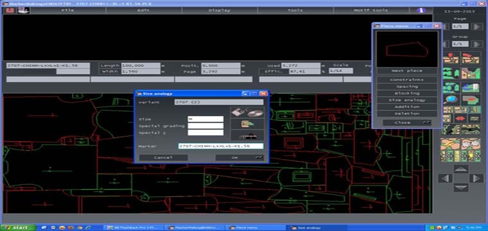The image size is (488, 231).
Task: Open the Motif tools menu
Action: 371,10
